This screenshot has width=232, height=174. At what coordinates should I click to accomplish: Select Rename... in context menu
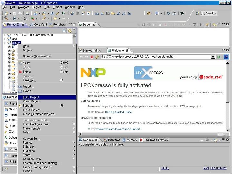tap(47, 80)
